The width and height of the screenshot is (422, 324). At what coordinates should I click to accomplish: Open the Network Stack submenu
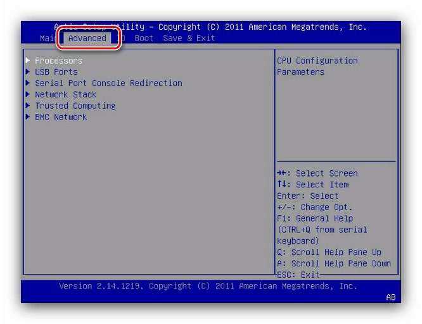[65, 95]
